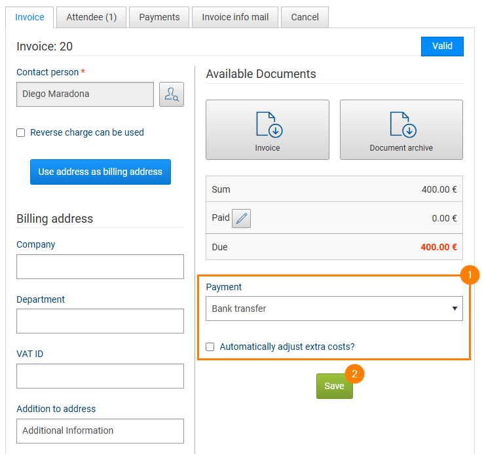484x454 pixels.
Task: Open the Payment method dropdown
Action: 334,309
